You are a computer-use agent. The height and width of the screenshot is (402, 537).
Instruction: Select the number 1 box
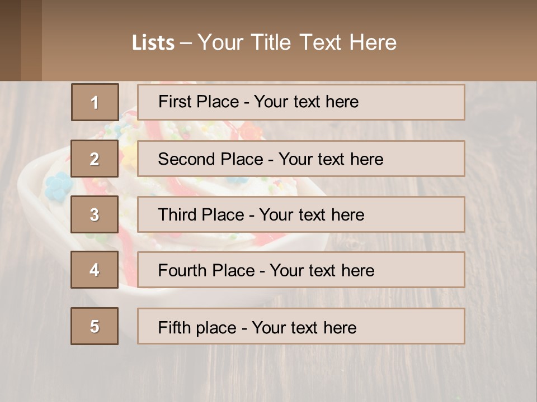point(95,102)
